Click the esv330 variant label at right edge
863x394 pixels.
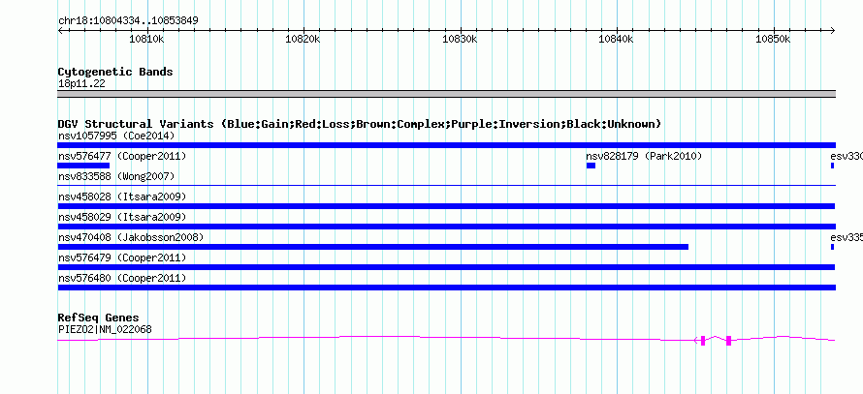tap(847, 156)
